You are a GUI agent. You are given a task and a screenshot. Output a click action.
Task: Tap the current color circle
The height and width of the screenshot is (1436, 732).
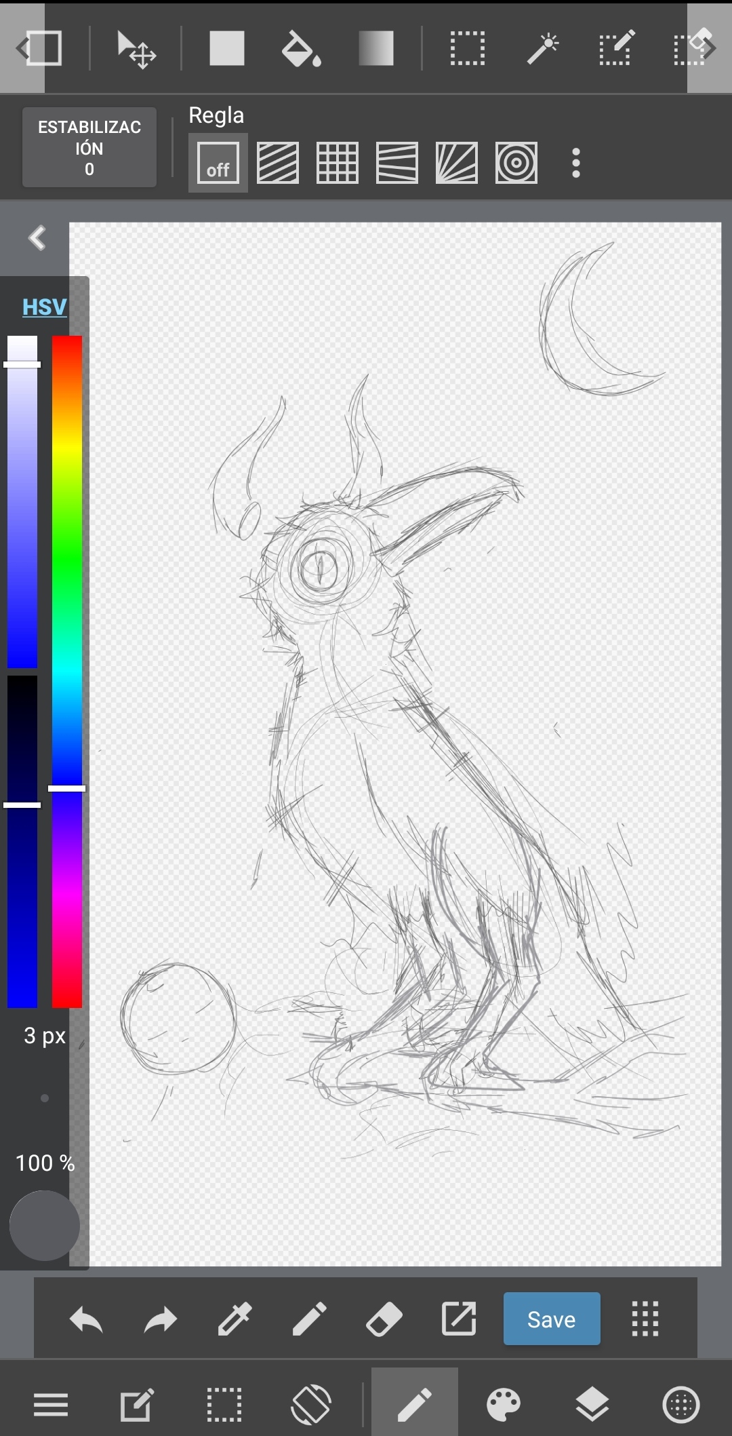click(45, 1226)
